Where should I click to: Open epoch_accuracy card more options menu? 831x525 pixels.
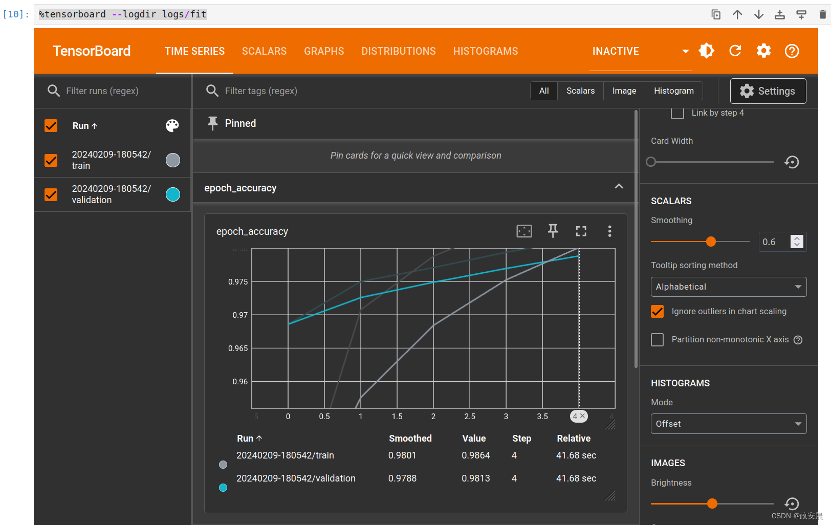[x=609, y=231]
